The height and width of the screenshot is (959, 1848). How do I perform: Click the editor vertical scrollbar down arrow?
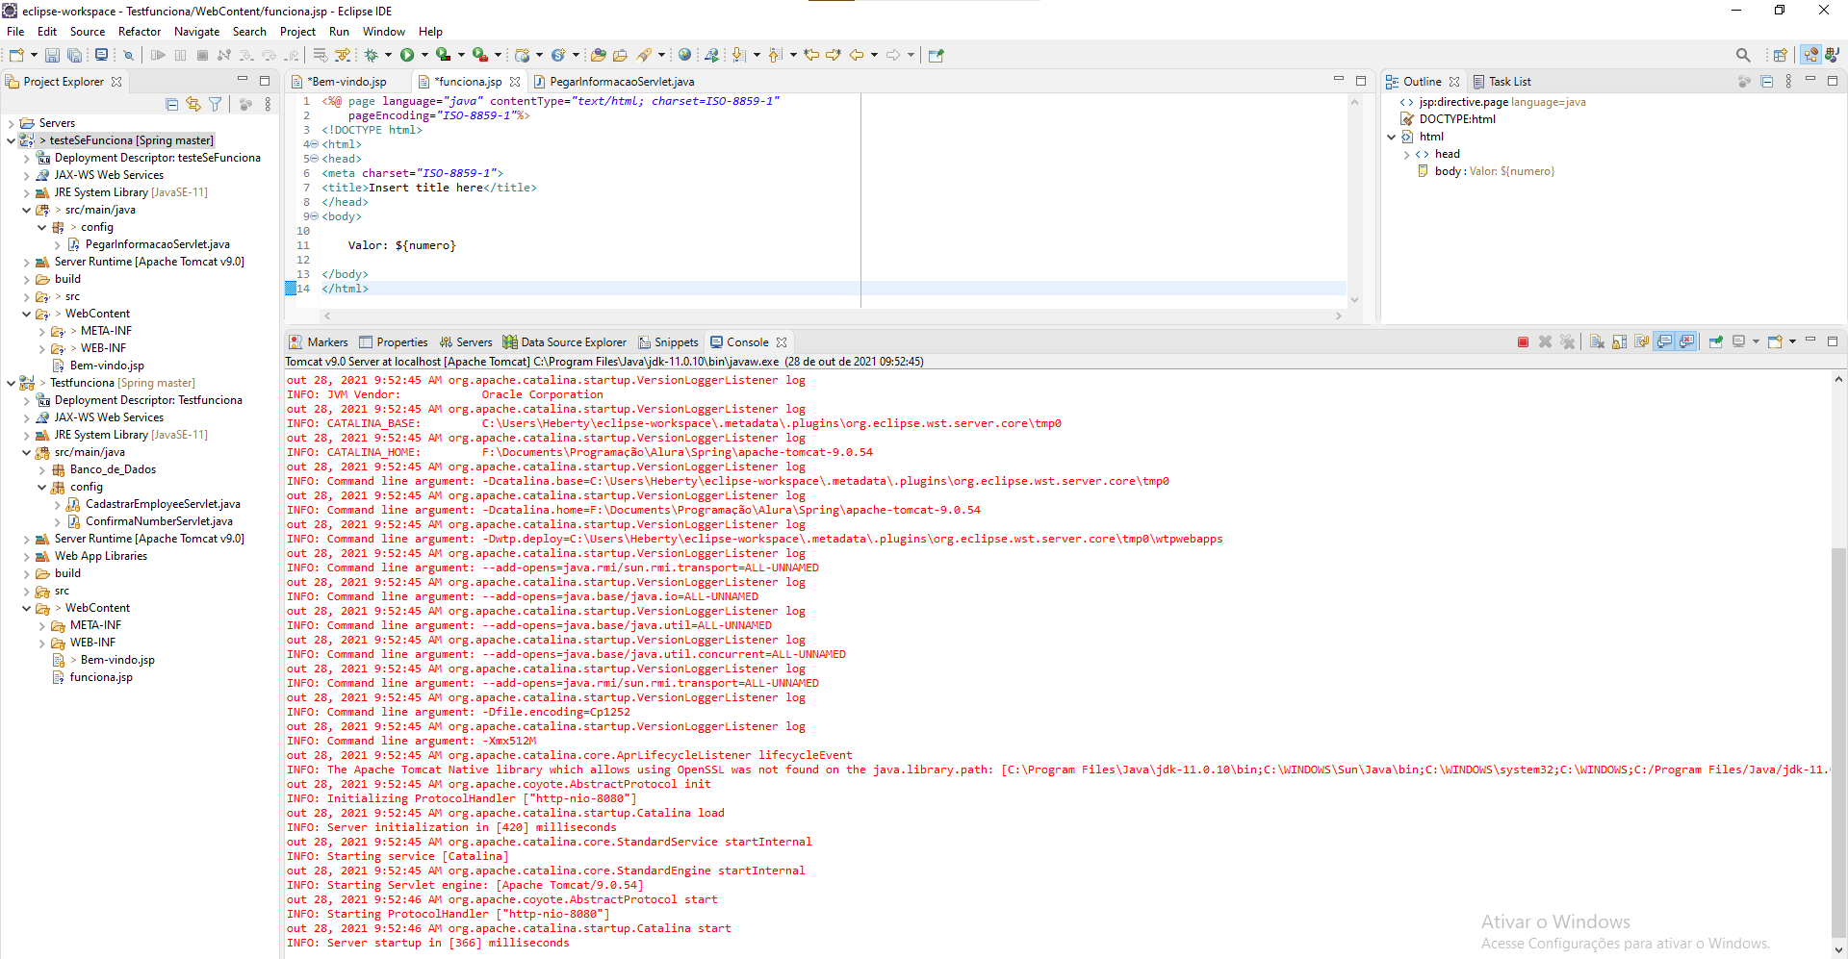(1354, 300)
